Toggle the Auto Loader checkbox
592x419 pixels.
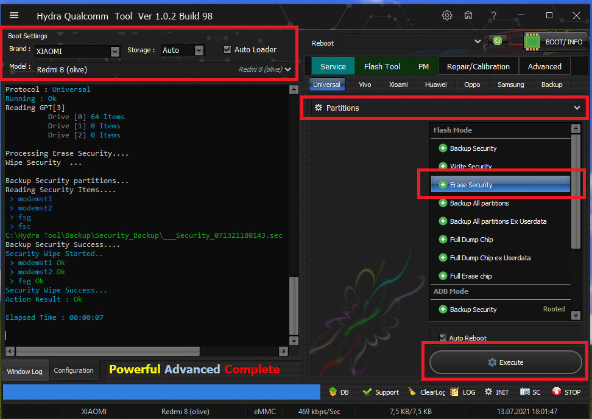tap(227, 49)
